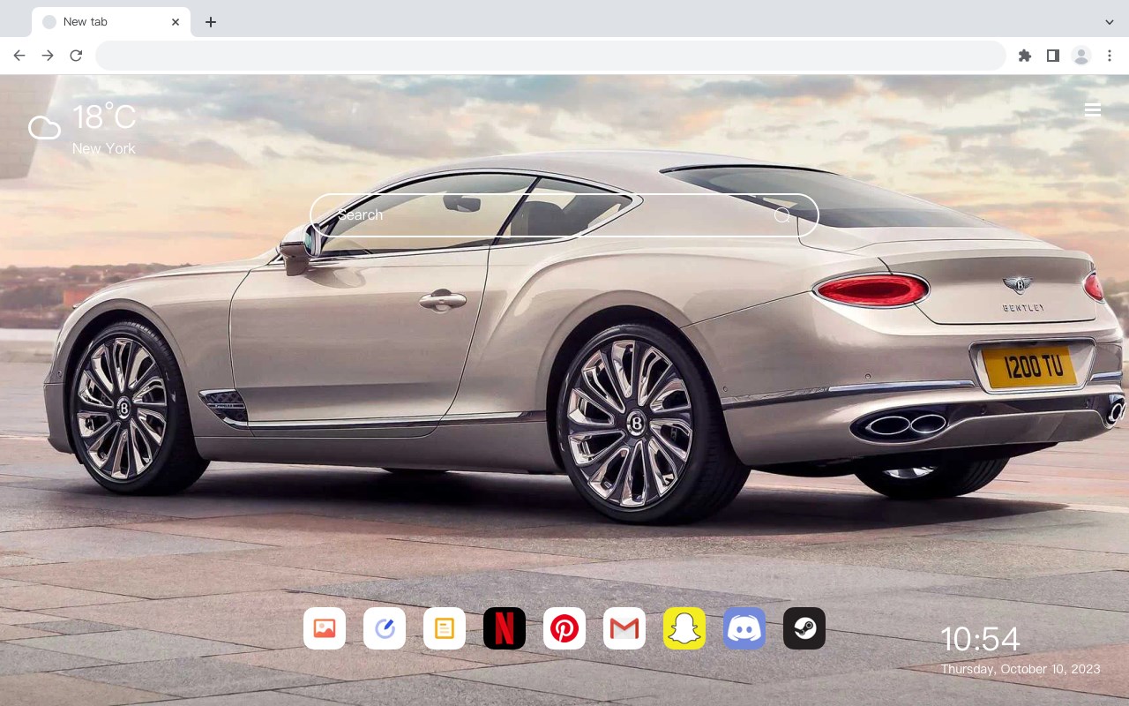Screen dimensions: 1129x706
Task: Open the Netflix shortcut
Action: [x=505, y=628]
